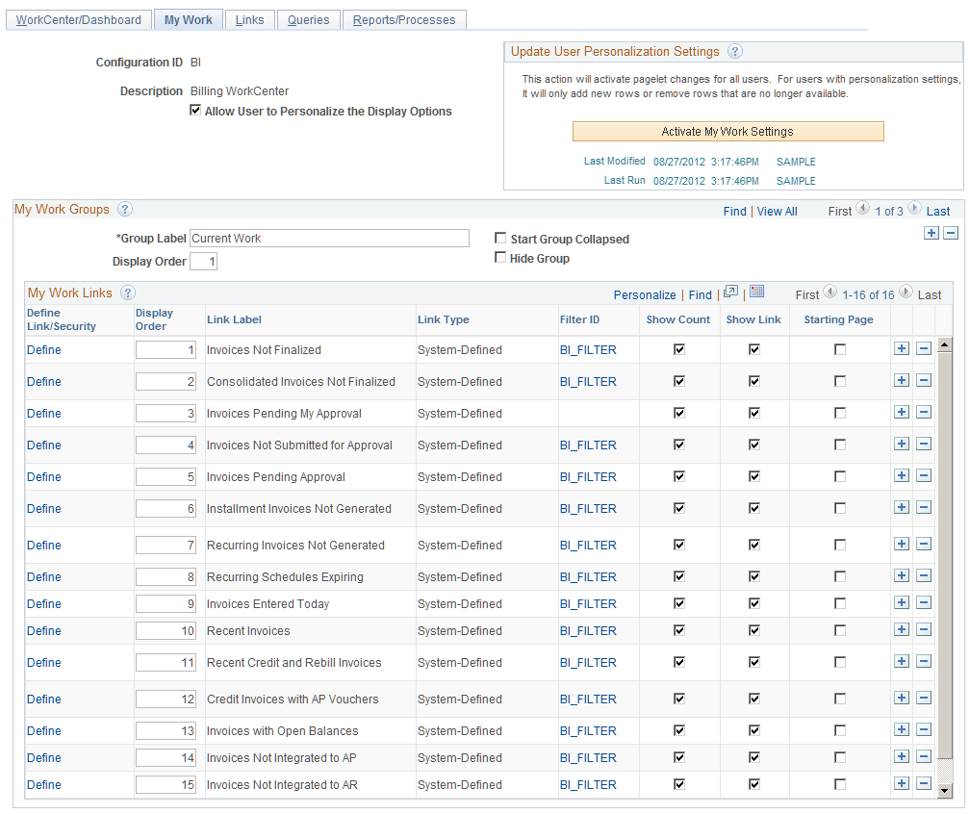Go to next My Work Groups row
This screenshot has width=970, height=814.
tap(914, 209)
